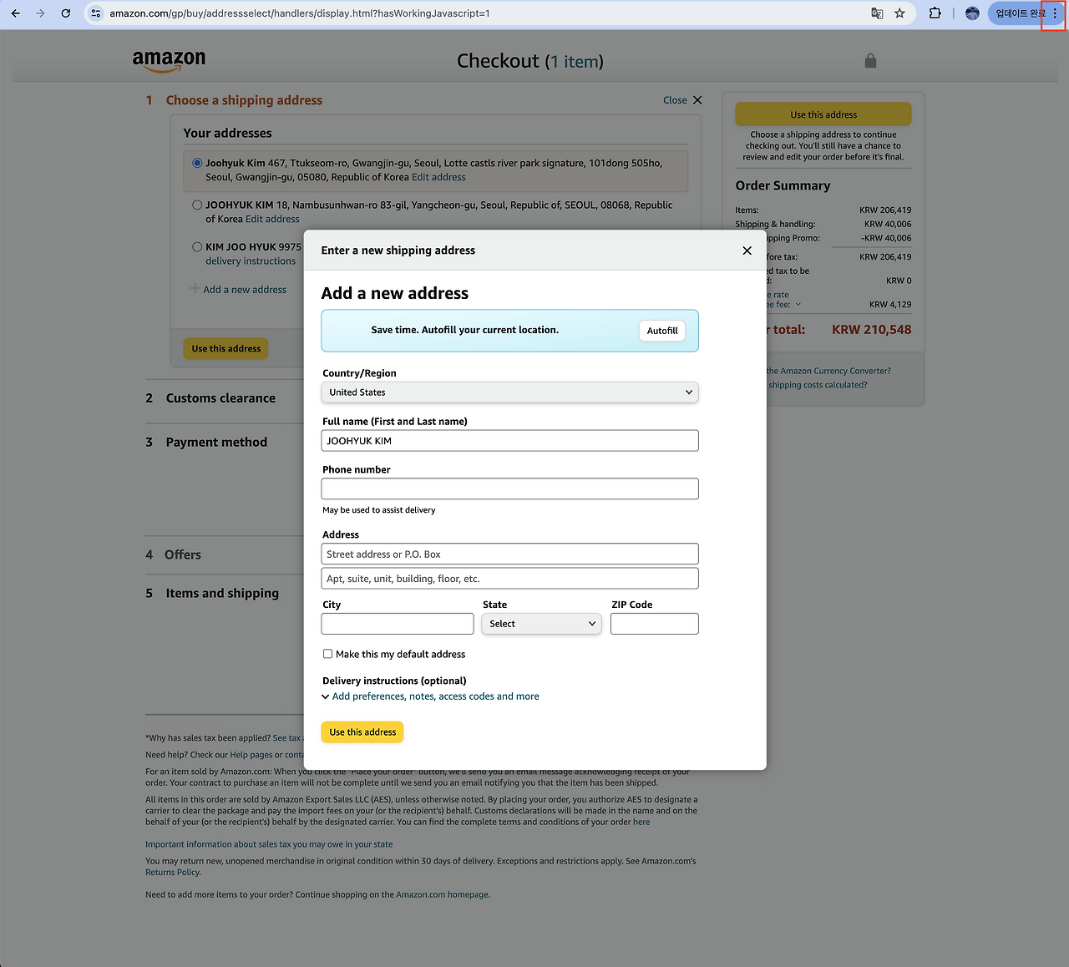Open the Chrome profile avatar
Screen dimensions: 1069x967
tap(972, 13)
